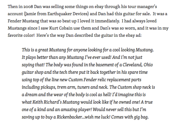Screen dimensions: 194x126
Task: Click the phrase "Custom Fender relic replacement parts"
Action: (105, 80)
